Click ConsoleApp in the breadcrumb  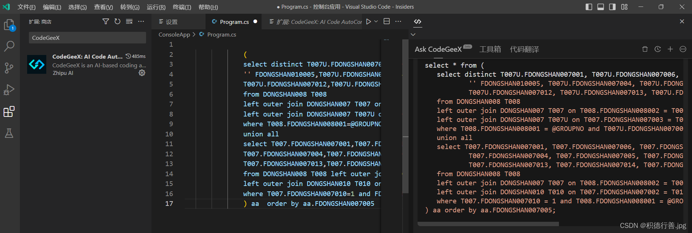point(174,34)
